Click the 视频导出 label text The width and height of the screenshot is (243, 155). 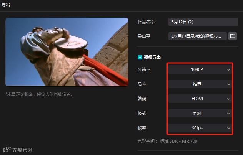pyautogui.click(x=152, y=57)
